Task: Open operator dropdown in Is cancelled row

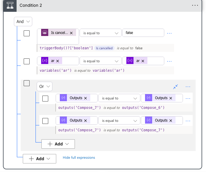Action: (101, 33)
